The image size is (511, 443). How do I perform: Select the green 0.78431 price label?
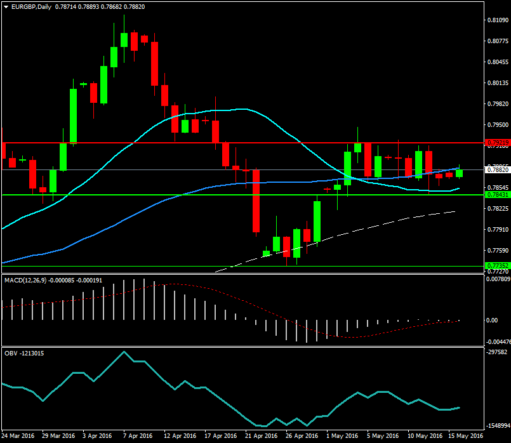497,195
